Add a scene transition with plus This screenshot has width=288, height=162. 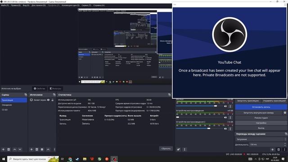272,149
